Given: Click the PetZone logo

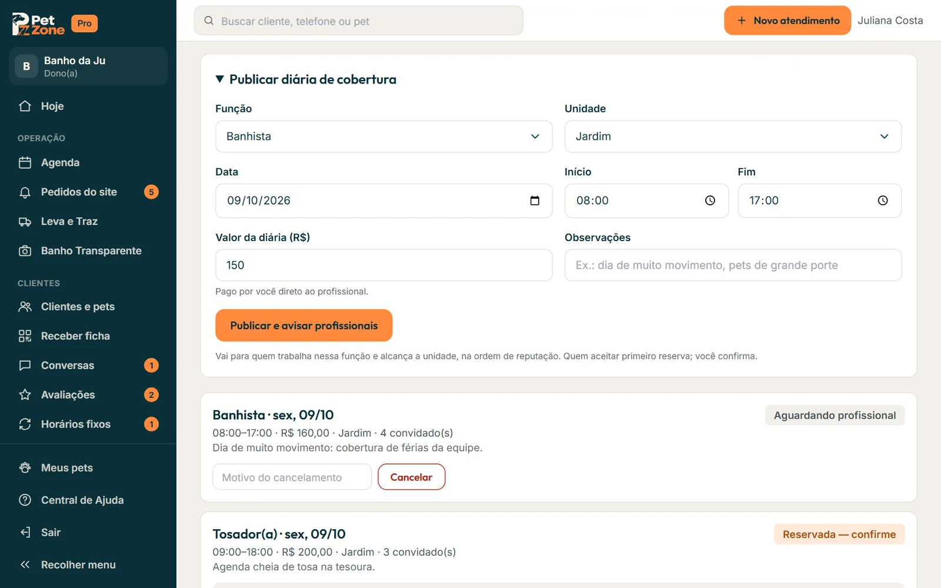Looking at the screenshot, I should (x=38, y=24).
